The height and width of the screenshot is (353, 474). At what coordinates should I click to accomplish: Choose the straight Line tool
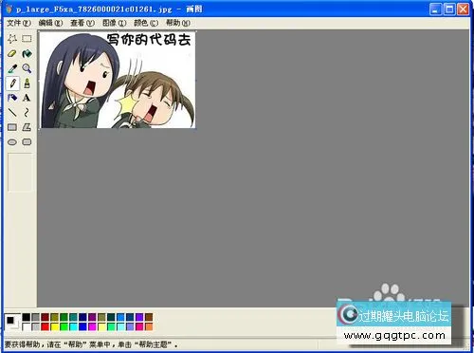12,113
